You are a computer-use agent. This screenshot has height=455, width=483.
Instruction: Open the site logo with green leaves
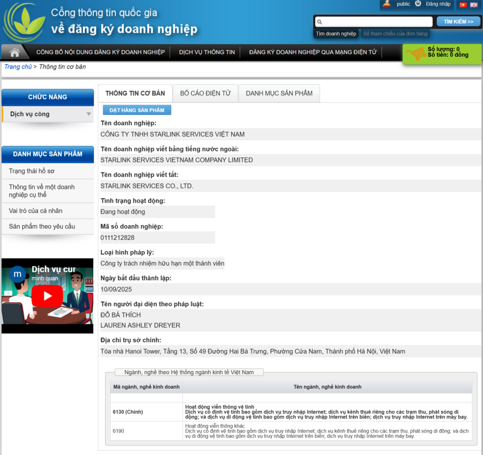[25, 23]
